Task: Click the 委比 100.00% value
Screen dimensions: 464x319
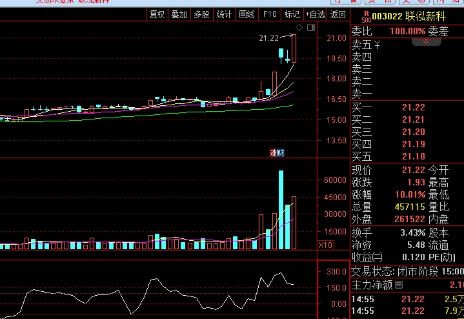Action: [407, 31]
